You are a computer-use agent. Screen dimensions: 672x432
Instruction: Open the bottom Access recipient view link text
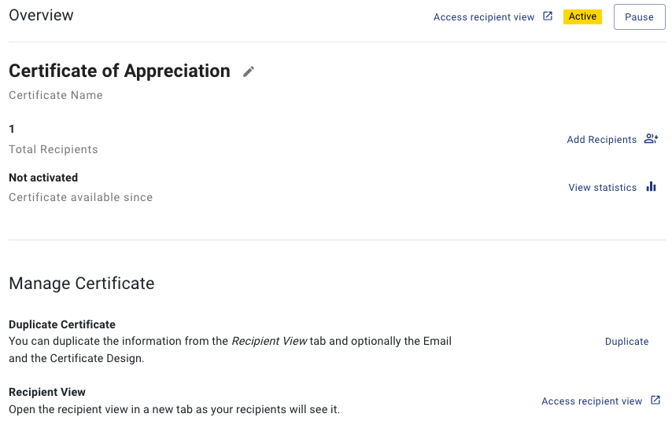(592, 401)
